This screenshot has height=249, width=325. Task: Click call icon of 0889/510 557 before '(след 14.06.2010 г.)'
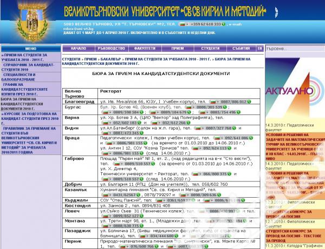pyautogui.click(x=141, y=179)
